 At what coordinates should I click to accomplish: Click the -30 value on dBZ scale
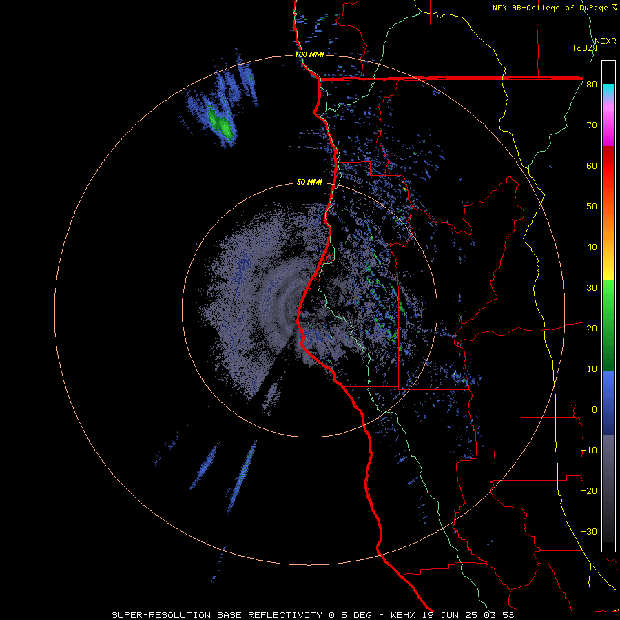(589, 531)
